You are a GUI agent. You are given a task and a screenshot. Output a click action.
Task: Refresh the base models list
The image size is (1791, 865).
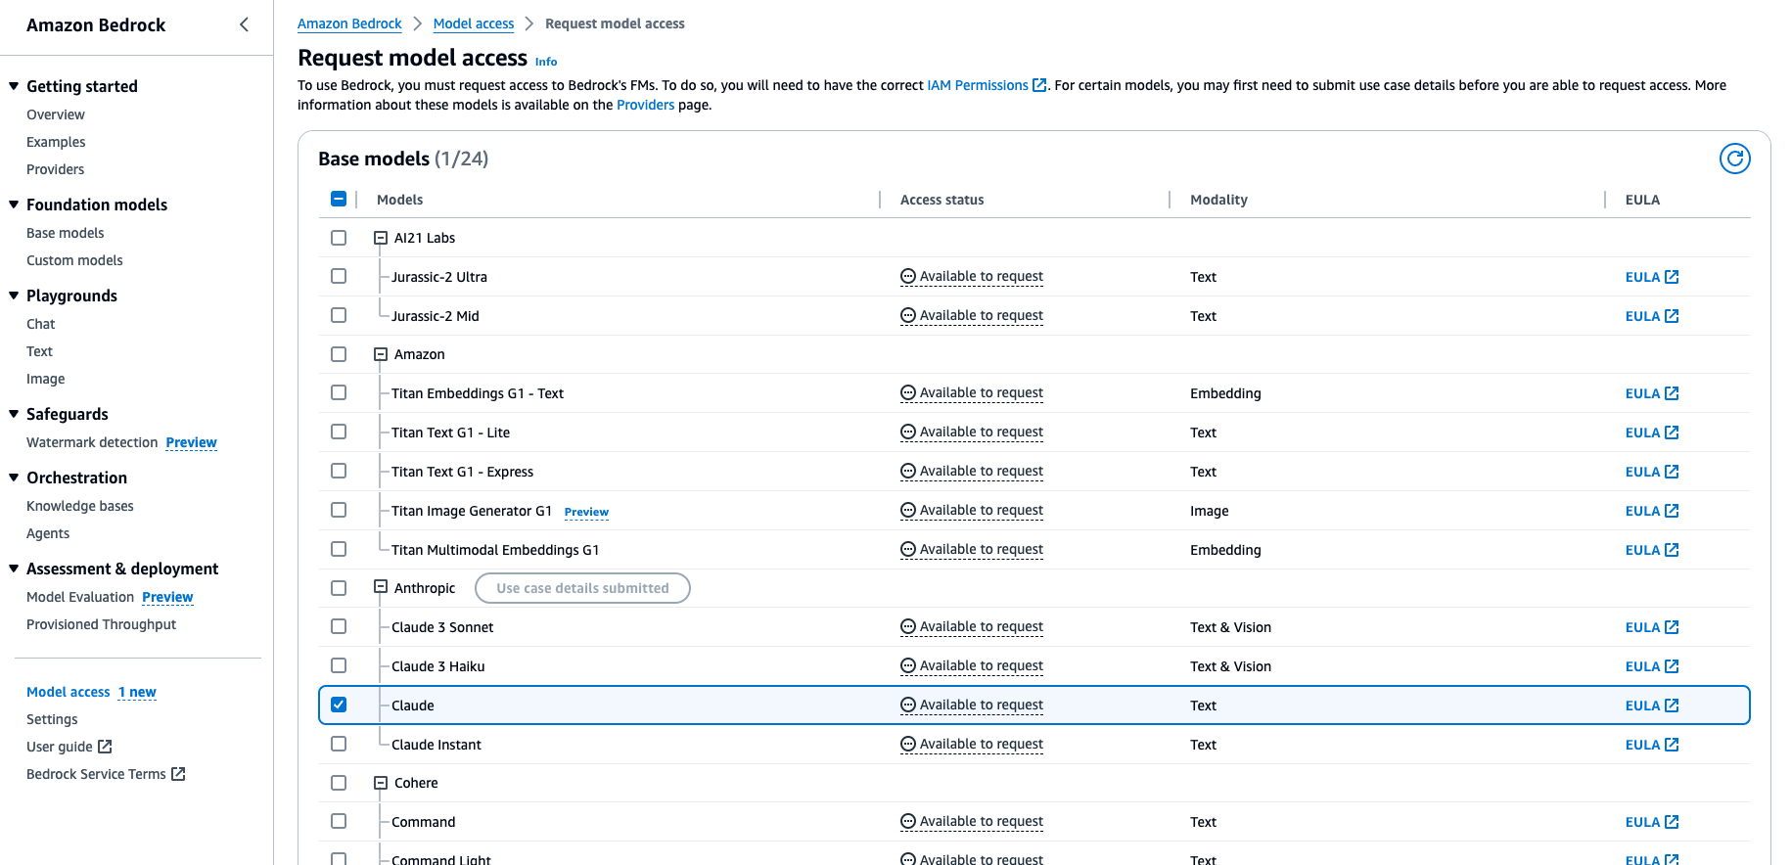(x=1734, y=159)
